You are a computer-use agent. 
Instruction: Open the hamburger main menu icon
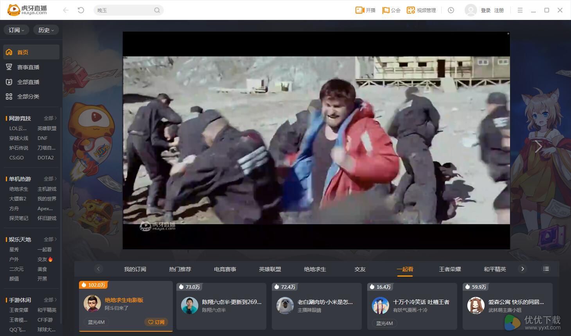point(520,10)
